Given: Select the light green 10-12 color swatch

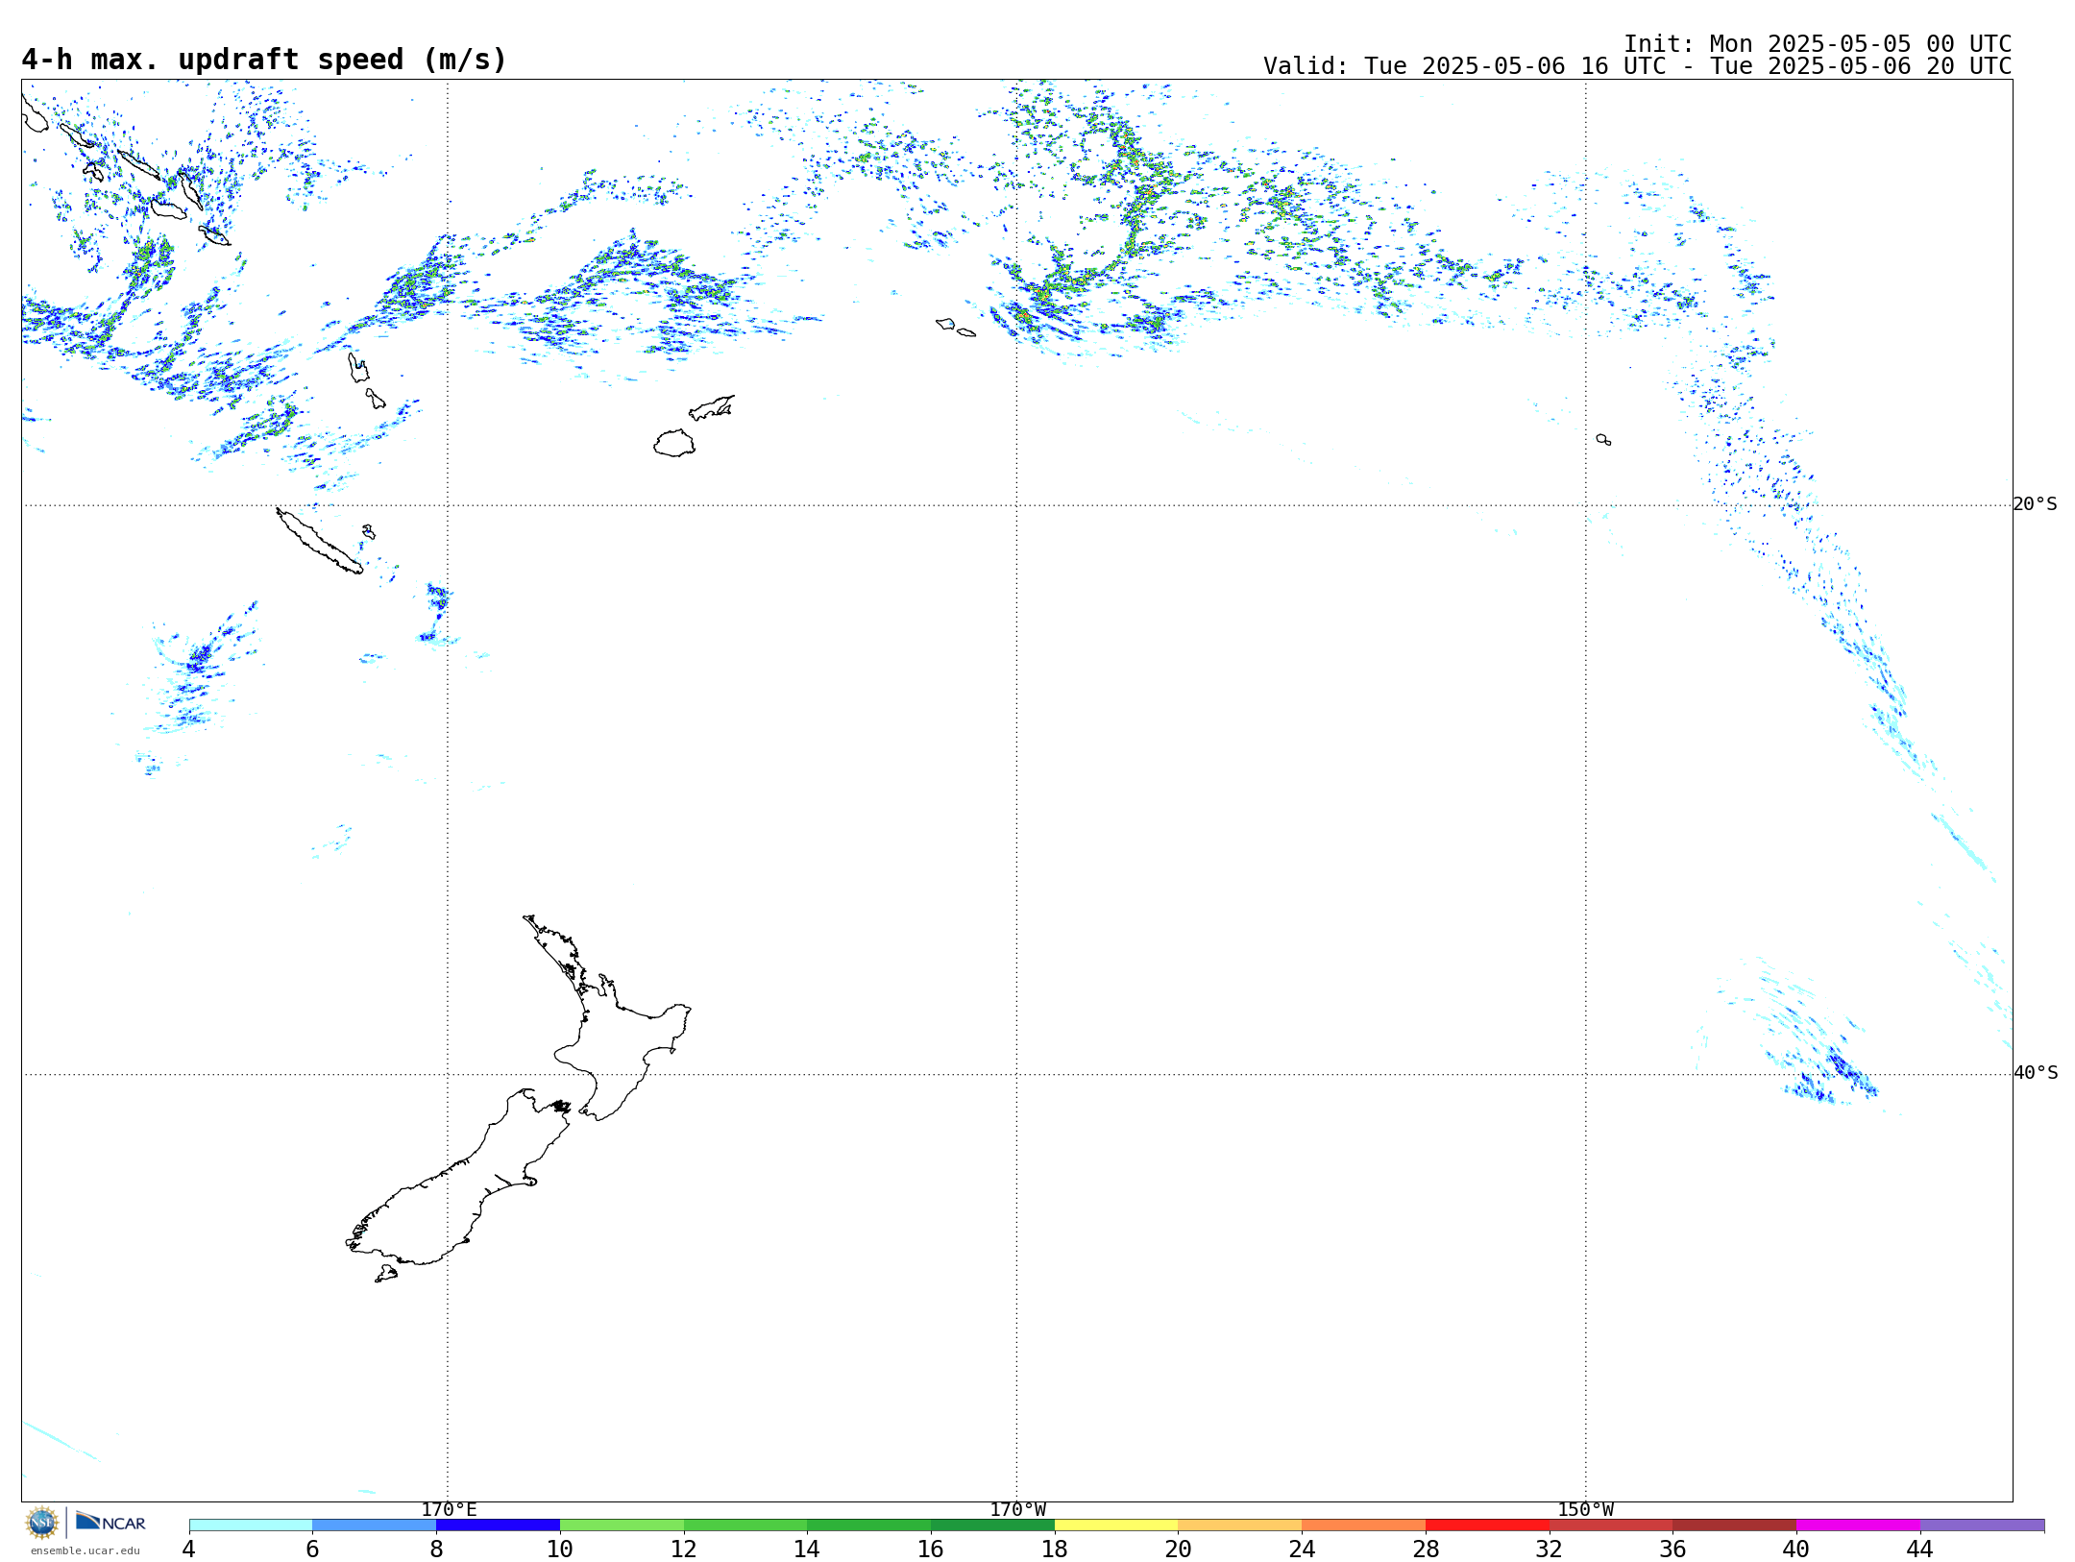Looking at the screenshot, I should [622, 1525].
